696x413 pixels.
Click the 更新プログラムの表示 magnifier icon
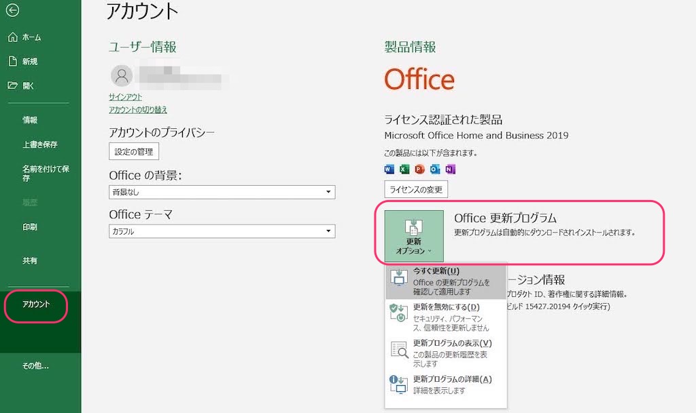[x=399, y=349]
